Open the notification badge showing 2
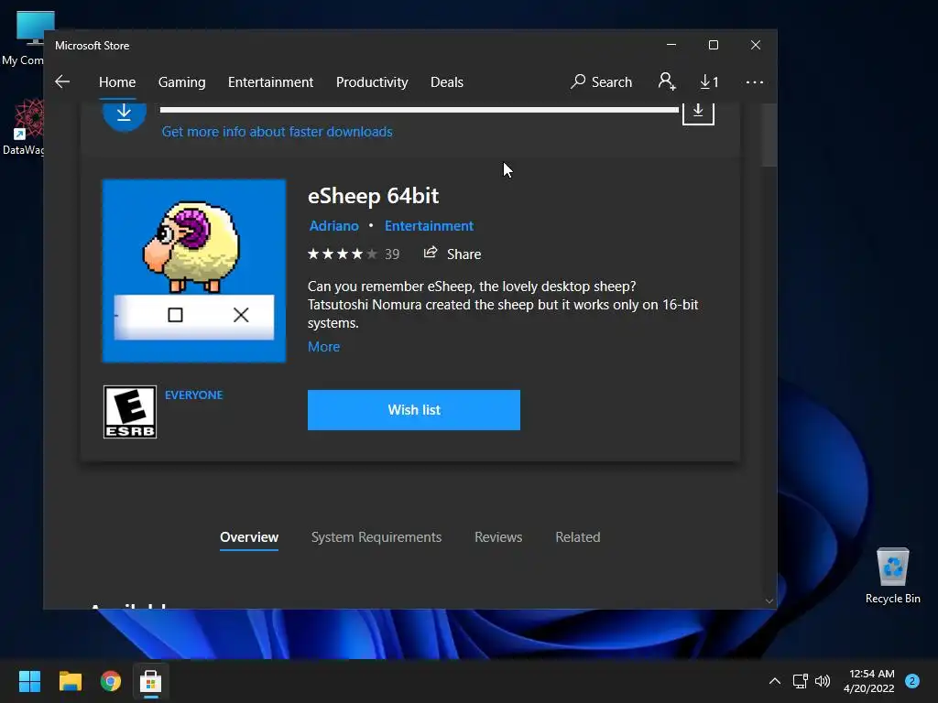 point(912,681)
